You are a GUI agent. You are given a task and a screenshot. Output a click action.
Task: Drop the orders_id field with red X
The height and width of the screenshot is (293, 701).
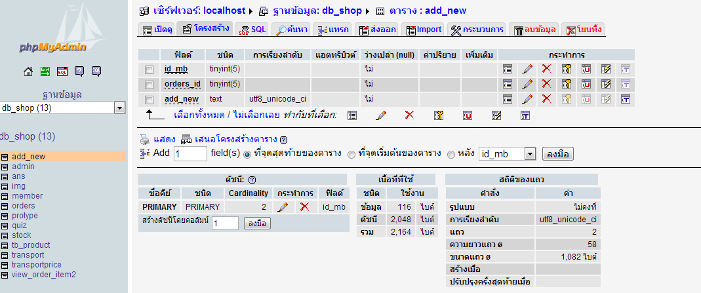tap(546, 83)
